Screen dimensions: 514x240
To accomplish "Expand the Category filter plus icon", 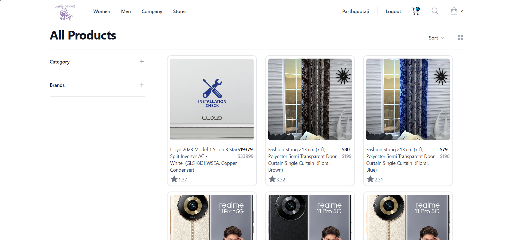I will coord(142,62).
